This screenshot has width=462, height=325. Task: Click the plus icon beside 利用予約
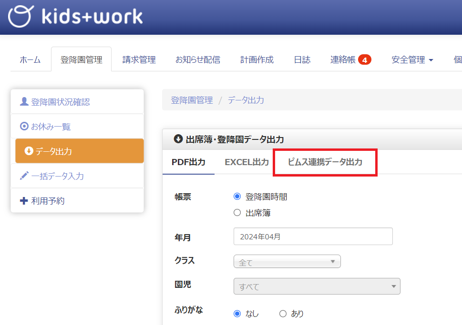24,201
